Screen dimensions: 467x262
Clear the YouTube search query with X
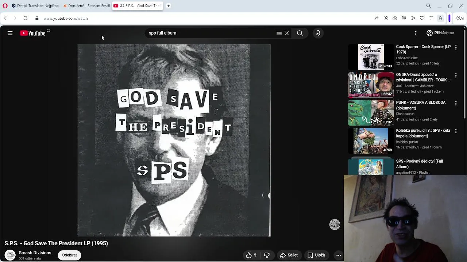287,33
